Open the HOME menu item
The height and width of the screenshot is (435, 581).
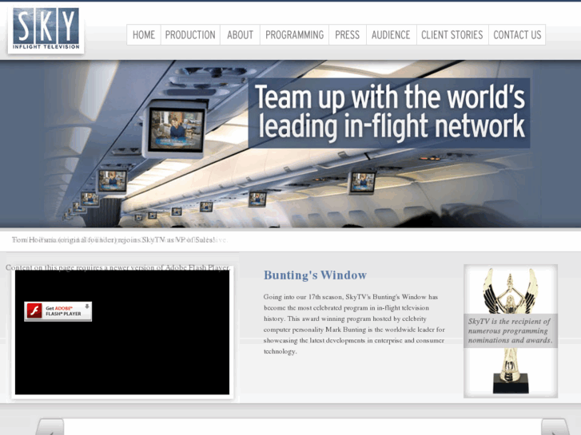point(144,35)
